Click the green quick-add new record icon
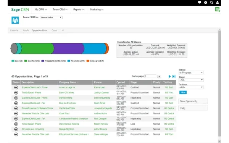 (218, 10)
